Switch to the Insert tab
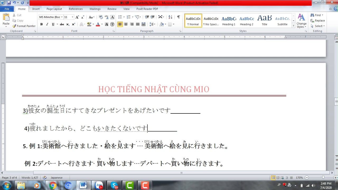The width and height of the screenshot is (338, 190). [36, 9]
